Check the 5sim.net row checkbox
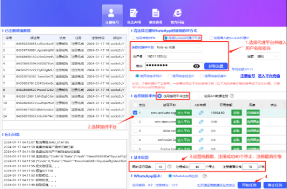The image size is (287, 189). [x=135, y=131]
